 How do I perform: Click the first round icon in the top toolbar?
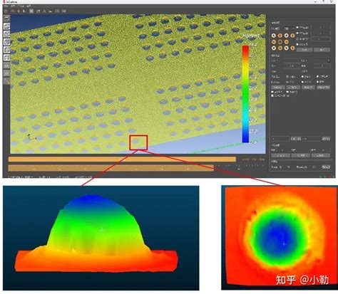6,11
